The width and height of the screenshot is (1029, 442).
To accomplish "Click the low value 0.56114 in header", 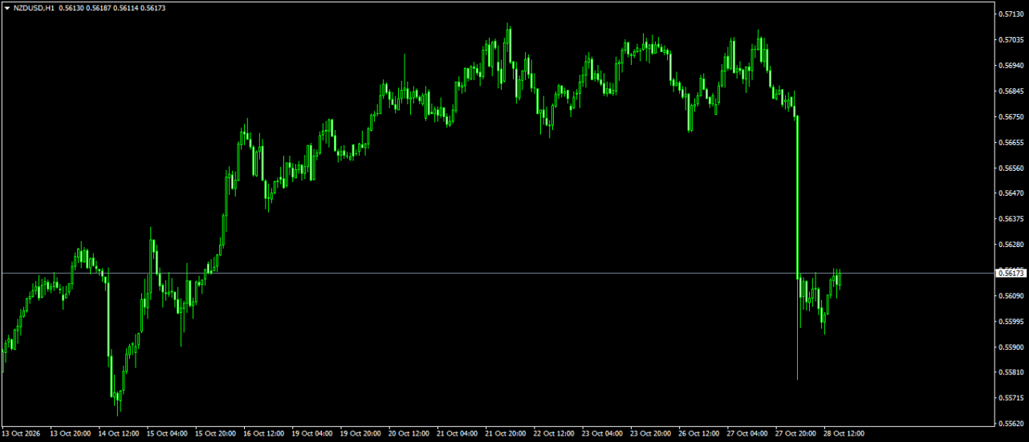I will click(x=126, y=7).
